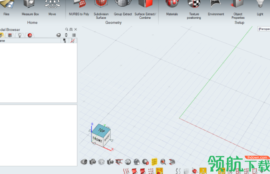Activate the Move tool

(52, 8)
